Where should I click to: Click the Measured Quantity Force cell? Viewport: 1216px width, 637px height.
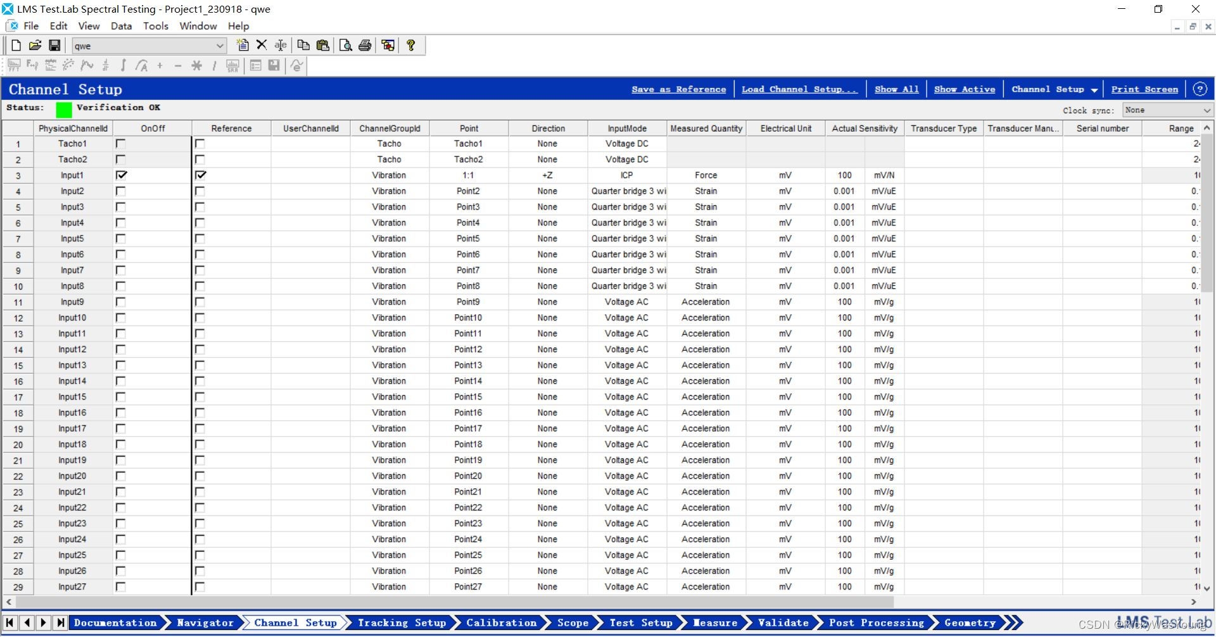[706, 175]
